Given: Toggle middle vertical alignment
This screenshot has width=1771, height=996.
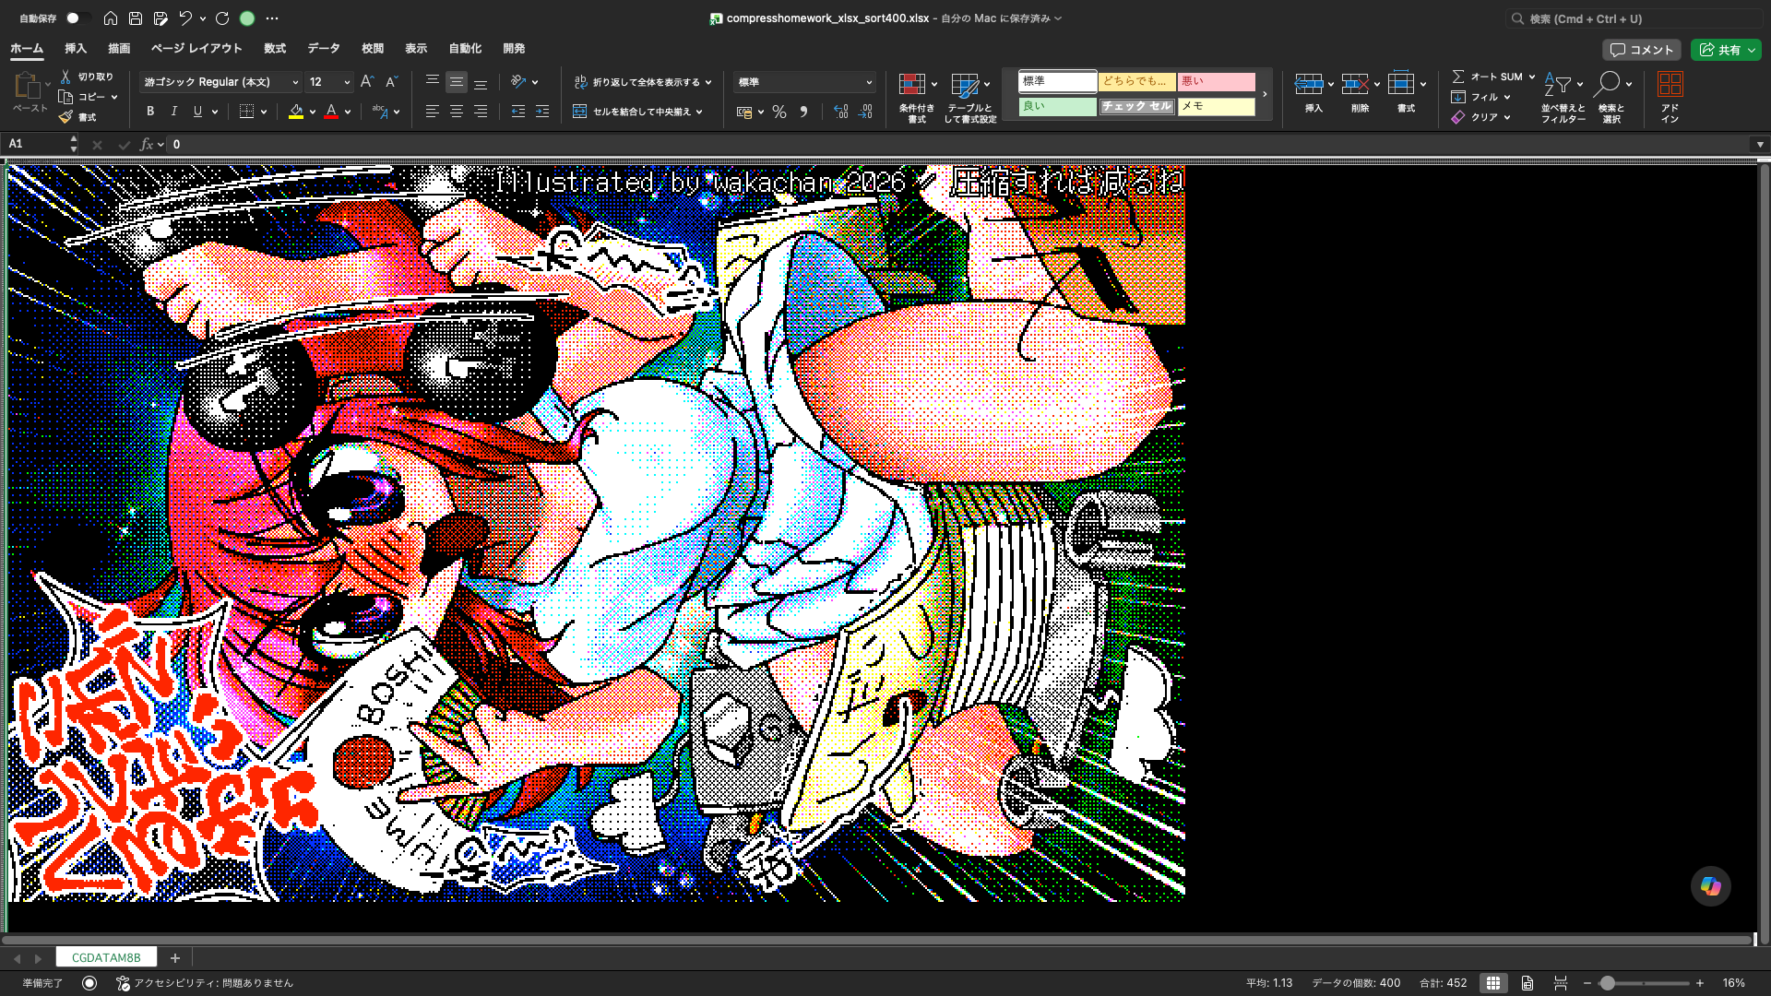Looking at the screenshot, I should pyautogui.click(x=457, y=82).
